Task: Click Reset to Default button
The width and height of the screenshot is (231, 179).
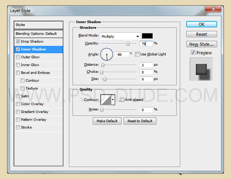Action: (x=140, y=121)
